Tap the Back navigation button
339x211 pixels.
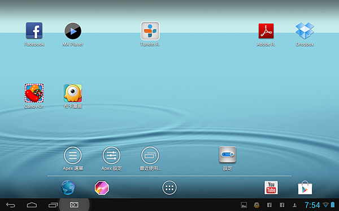point(11,205)
